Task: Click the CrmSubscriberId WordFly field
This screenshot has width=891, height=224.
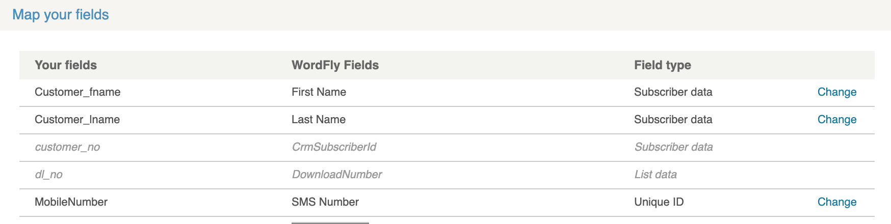Action: coord(334,147)
